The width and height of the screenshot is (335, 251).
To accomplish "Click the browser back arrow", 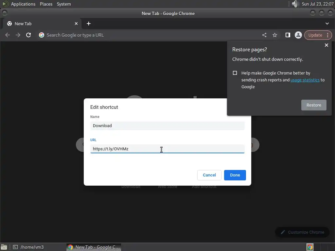I will pyautogui.click(x=8, y=35).
